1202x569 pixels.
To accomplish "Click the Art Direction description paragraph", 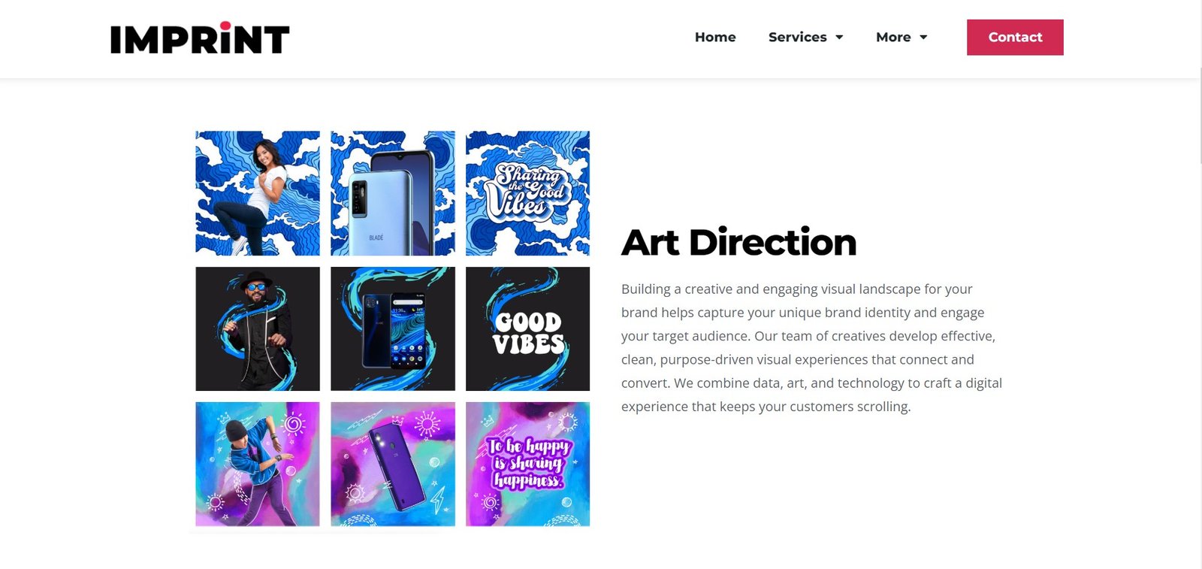I will pyautogui.click(x=811, y=347).
